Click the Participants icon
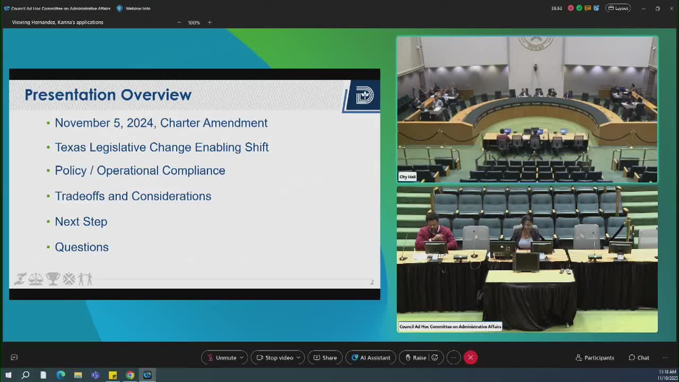This screenshot has height=382, width=679. coord(580,358)
